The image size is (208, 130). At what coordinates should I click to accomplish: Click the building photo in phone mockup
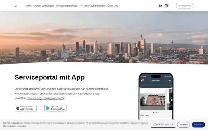tap(153, 99)
